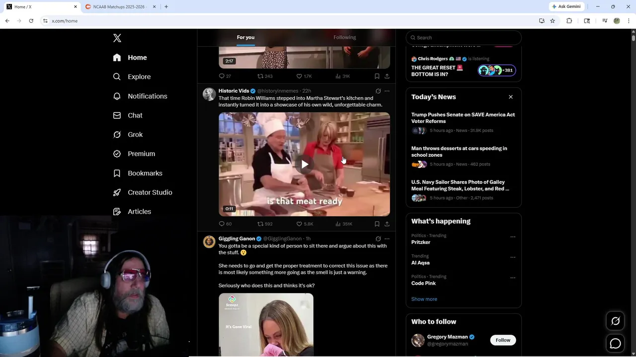Go back in browser history

7,21
